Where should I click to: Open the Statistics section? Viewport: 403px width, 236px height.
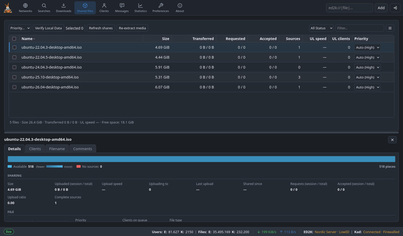(141, 8)
